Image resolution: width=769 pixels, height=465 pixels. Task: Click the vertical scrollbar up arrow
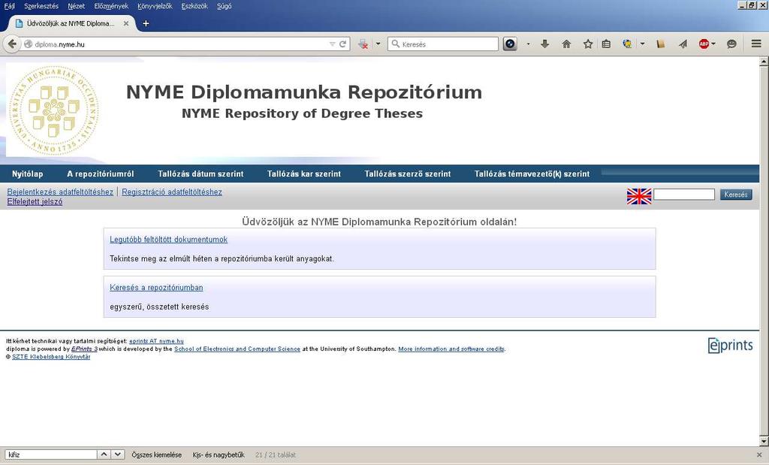(x=764, y=62)
